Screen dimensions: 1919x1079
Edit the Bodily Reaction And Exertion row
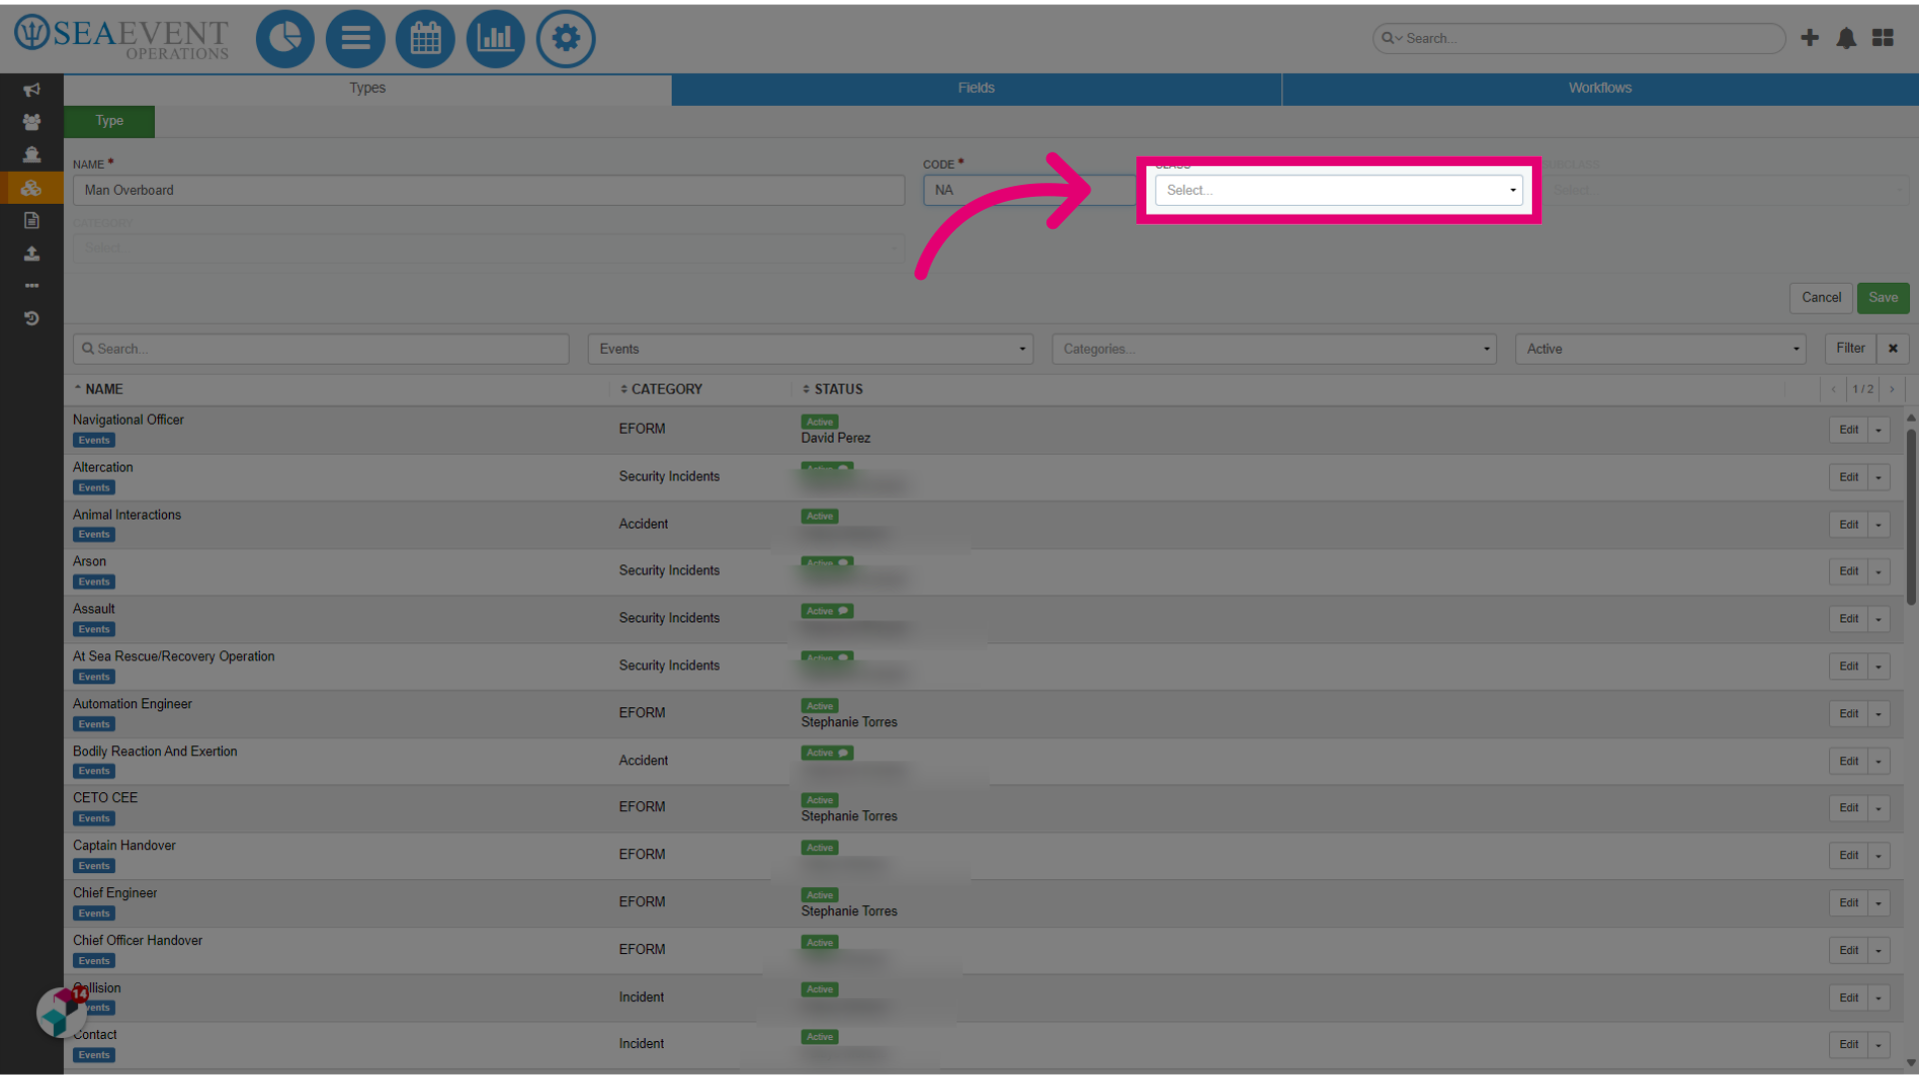(1849, 761)
